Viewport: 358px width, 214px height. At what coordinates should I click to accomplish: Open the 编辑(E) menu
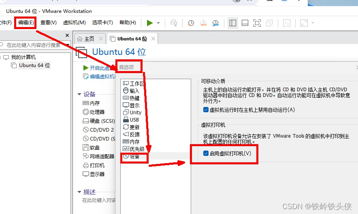tap(26, 23)
